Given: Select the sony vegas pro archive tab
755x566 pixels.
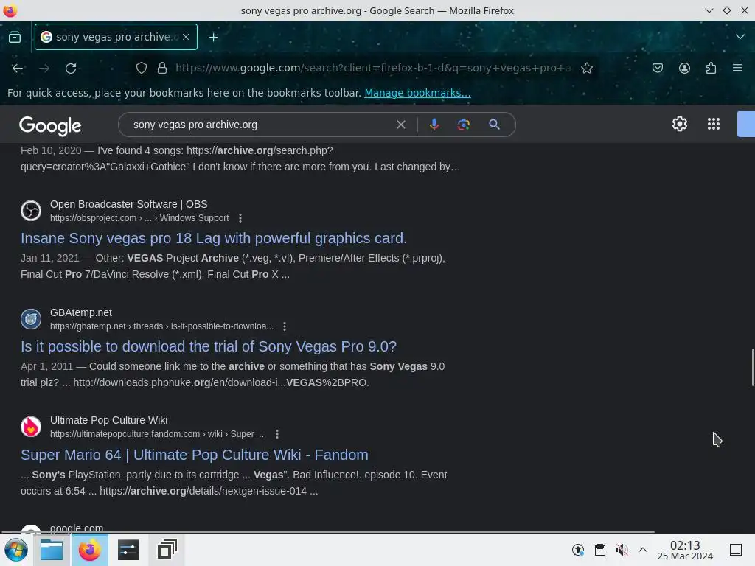Looking at the screenshot, I should point(116,37).
